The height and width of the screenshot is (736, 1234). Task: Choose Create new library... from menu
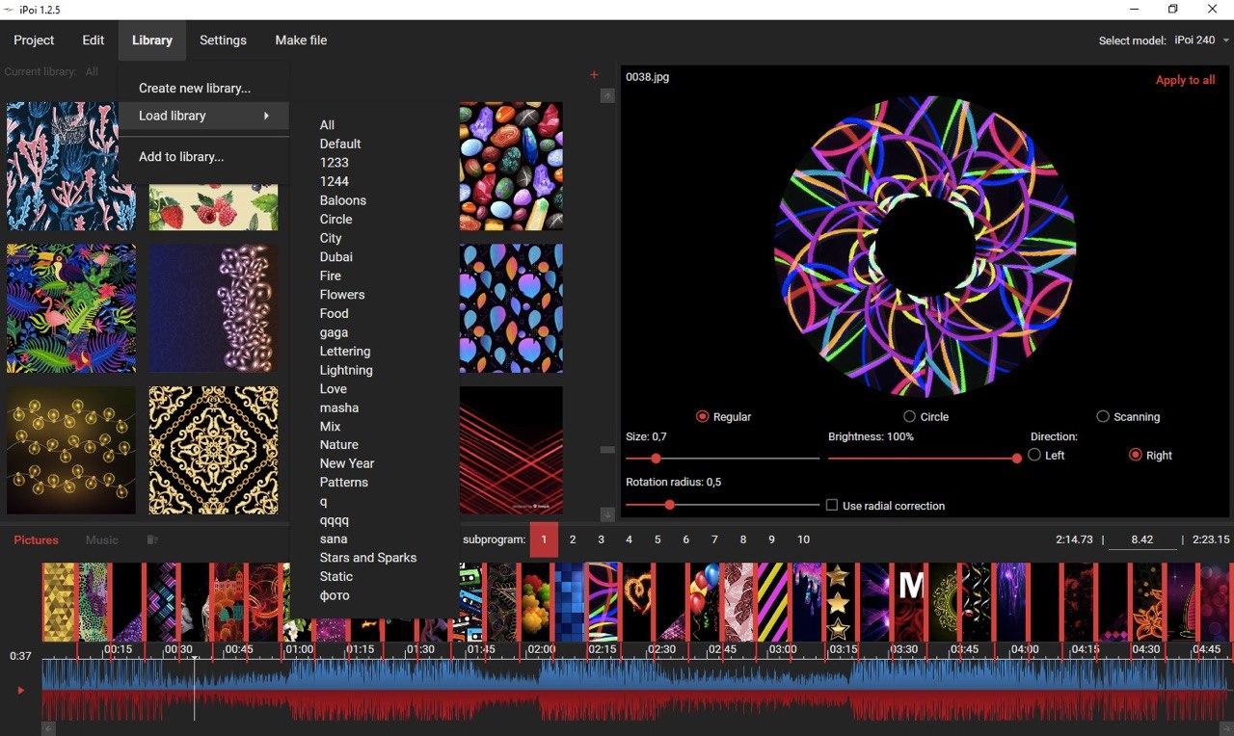click(x=195, y=88)
